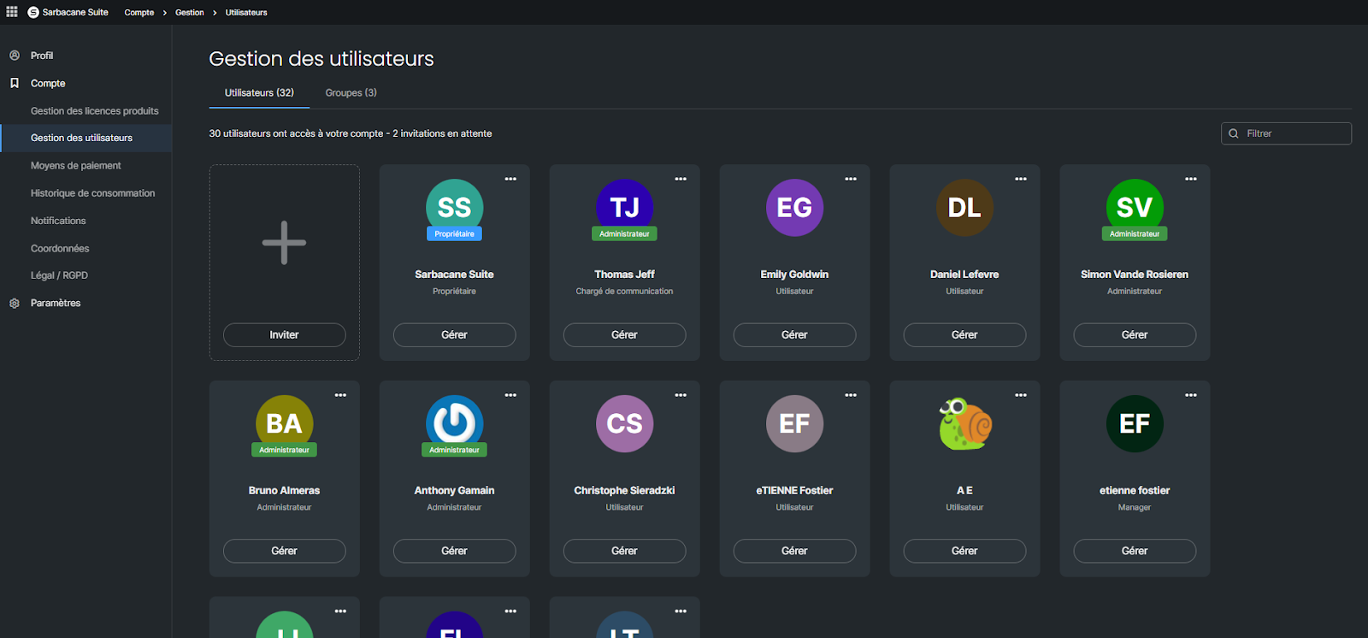Click Gérer for Daniel Lefevre
Image resolution: width=1368 pixels, height=638 pixels.
pyautogui.click(x=964, y=335)
